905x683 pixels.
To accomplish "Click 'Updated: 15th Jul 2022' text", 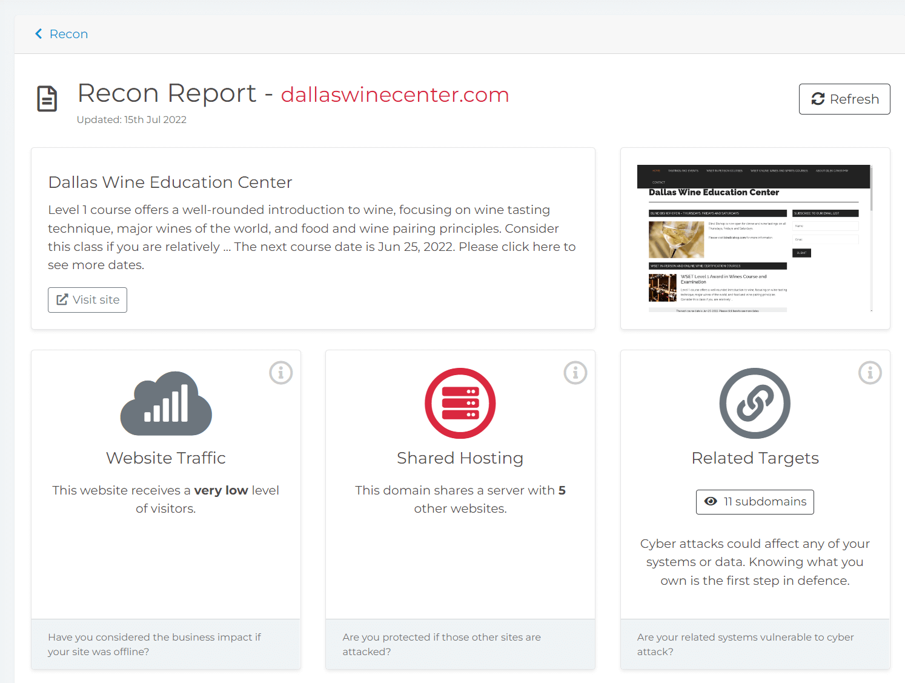I will click(x=131, y=120).
